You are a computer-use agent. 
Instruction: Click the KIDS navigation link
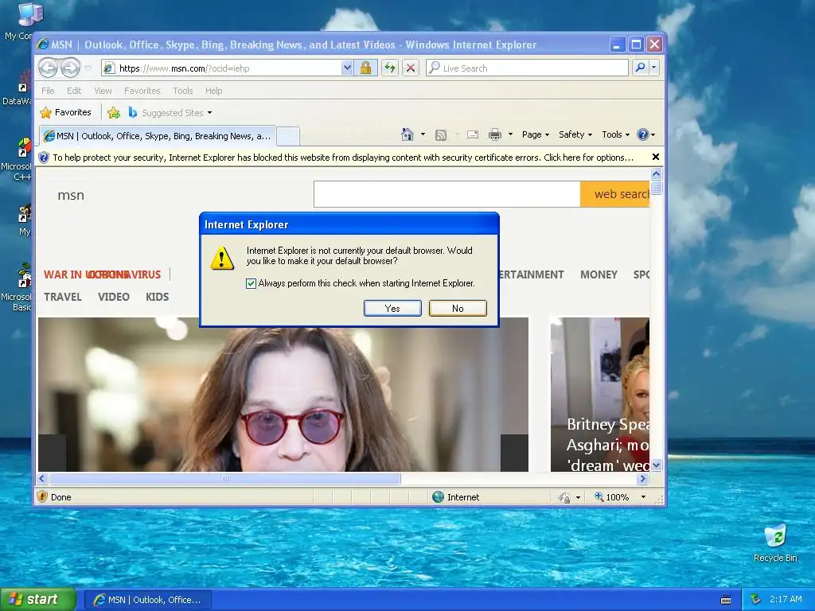click(x=157, y=297)
